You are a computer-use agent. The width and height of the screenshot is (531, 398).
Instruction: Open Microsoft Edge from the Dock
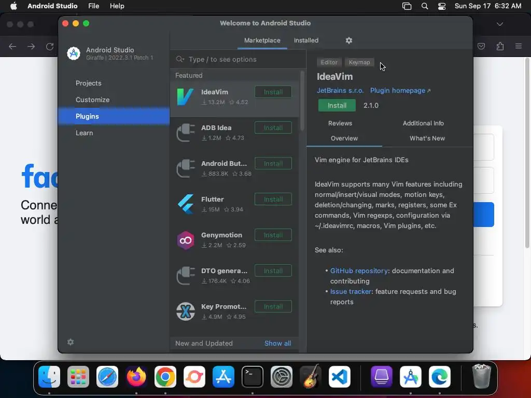coord(440,377)
